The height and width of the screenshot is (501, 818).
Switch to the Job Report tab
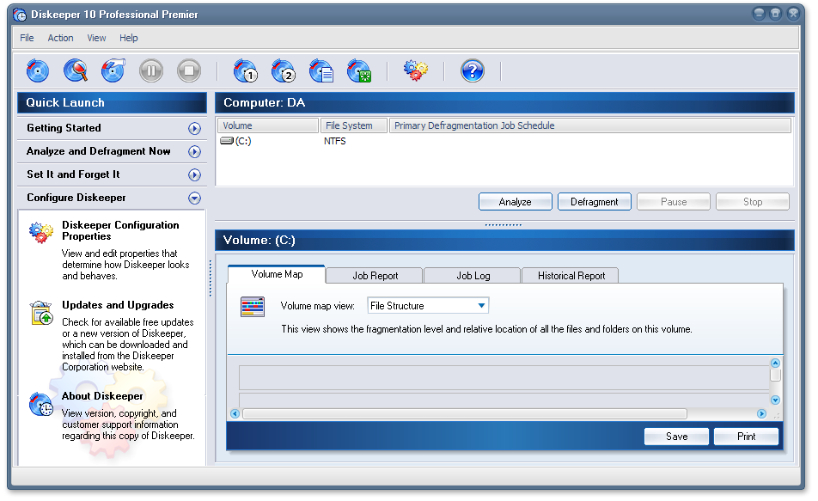375,276
